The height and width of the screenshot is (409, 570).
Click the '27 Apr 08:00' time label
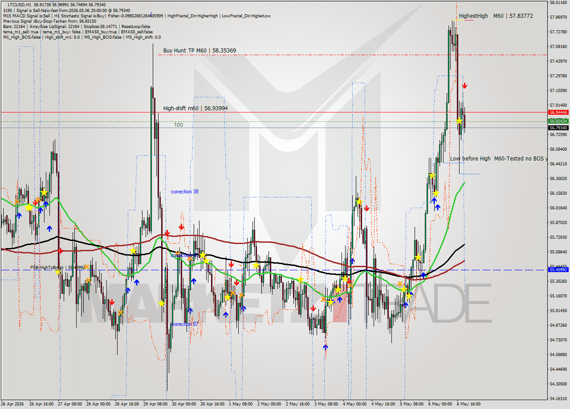(x=70, y=404)
